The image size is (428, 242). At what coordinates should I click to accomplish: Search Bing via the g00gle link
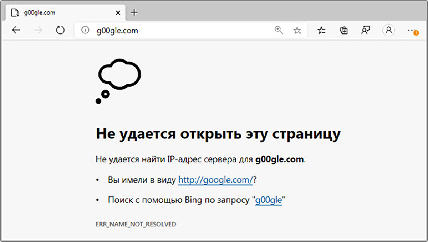[269, 200]
